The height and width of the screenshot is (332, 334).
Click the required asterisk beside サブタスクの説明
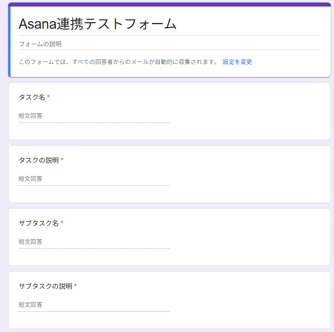[76, 286]
